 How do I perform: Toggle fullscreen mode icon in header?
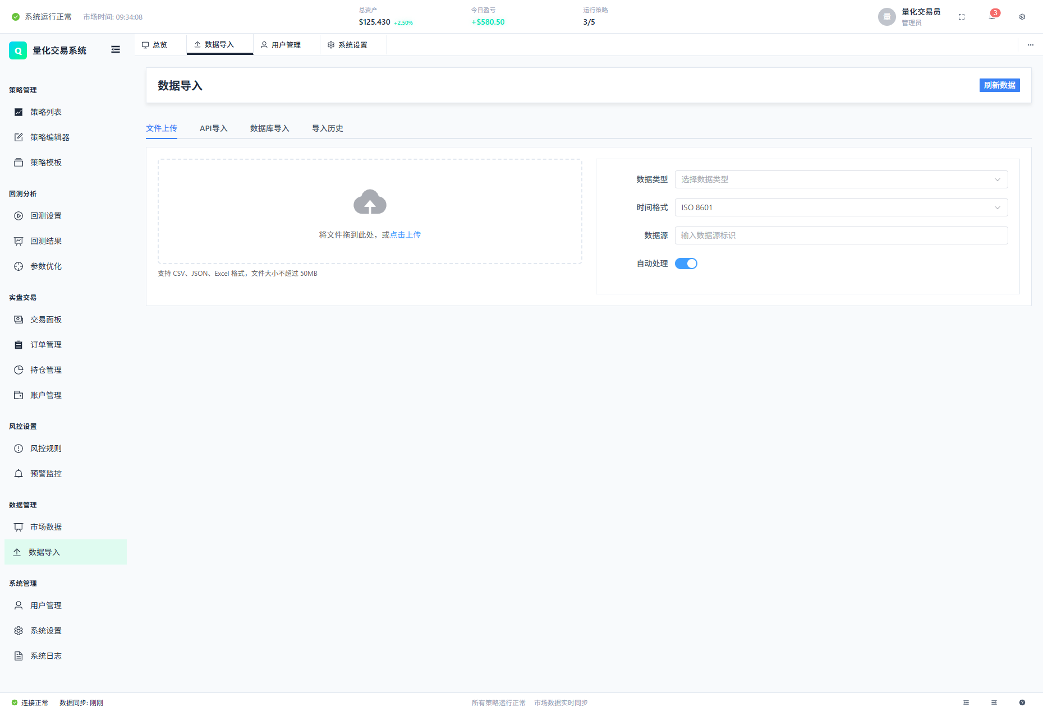(x=962, y=17)
